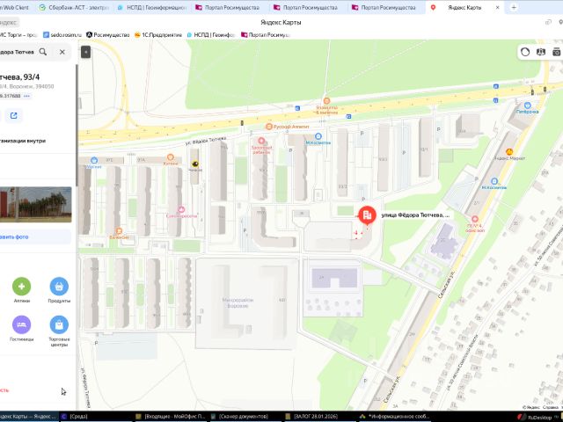The image size is (563, 422).
Task: Open the map layers icon
Action: (541, 52)
